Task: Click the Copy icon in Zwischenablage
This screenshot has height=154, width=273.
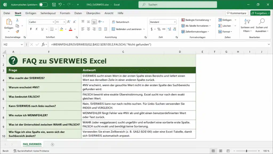Action: [x=17, y=26]
